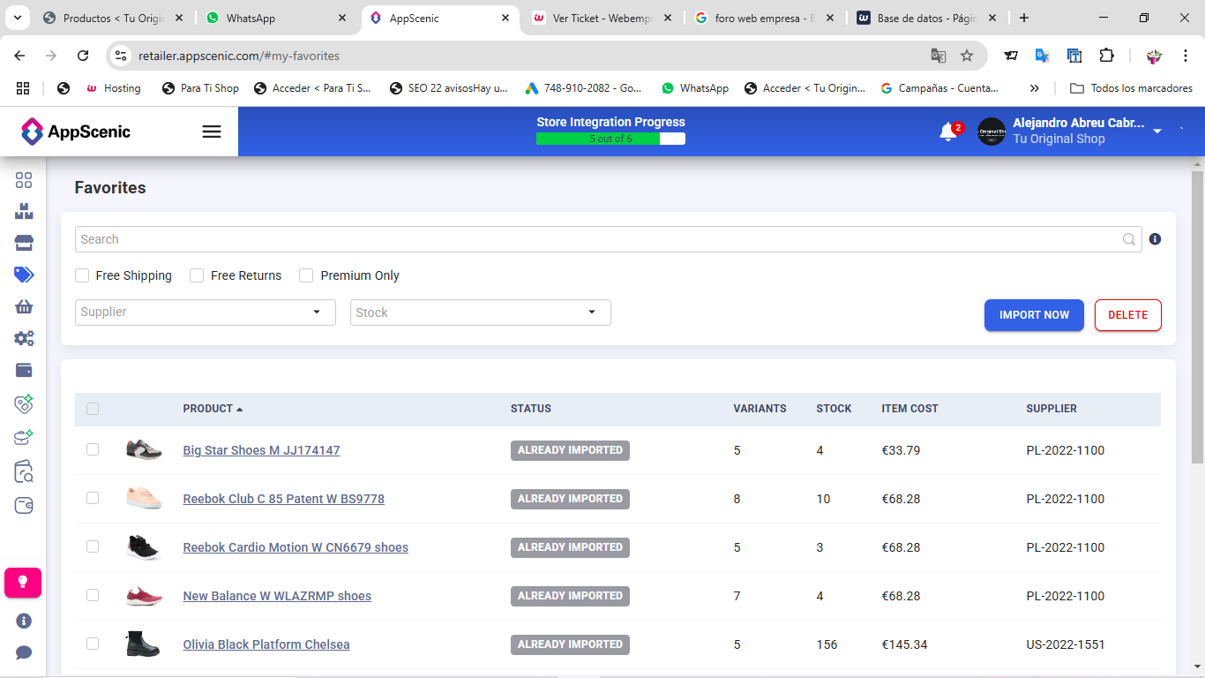Viewport: 1205px width, 678px height.
Task: Click the Google Translate icon in address bar
Action: (939, 56)
